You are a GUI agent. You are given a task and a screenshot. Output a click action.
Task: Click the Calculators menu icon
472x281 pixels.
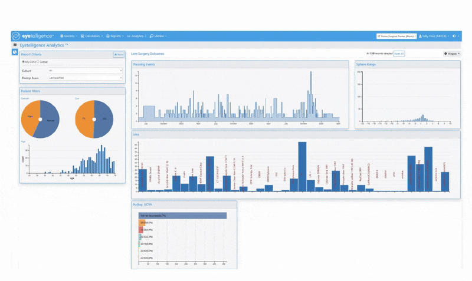[x=83, y=36]
